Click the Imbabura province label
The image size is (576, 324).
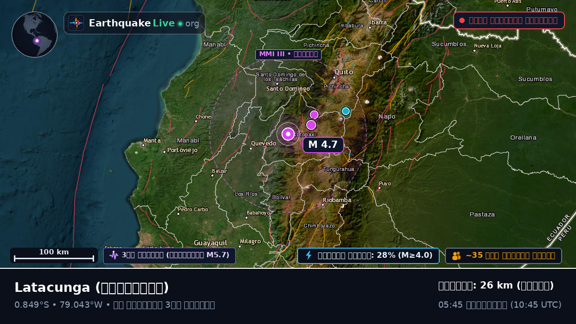pos(351,26)
